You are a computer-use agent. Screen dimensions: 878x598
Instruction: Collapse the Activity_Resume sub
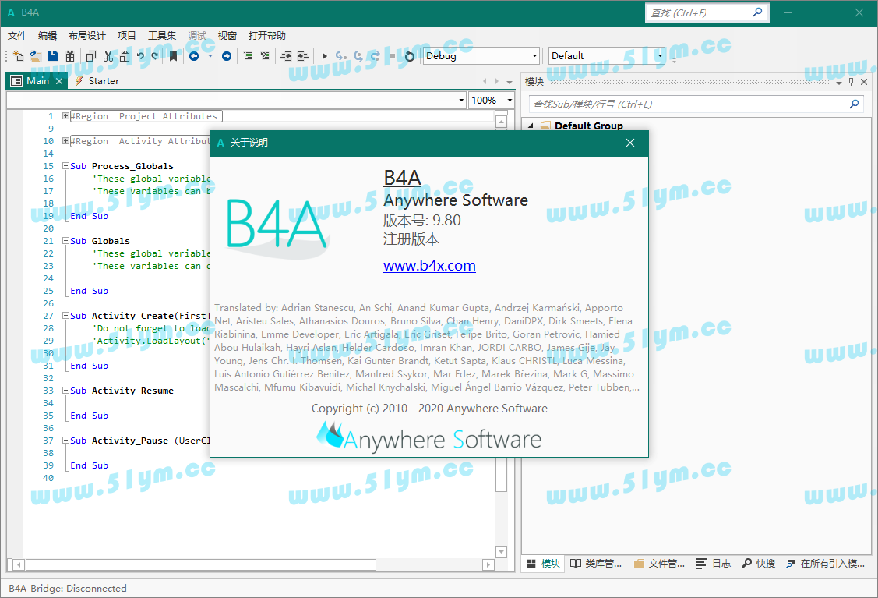(65, 390)
